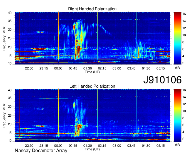The width and height of the screenshot is (189, 154).
Task: Click the 30 MHz tick on Right Handed plot
Action: tap(10, 30)
